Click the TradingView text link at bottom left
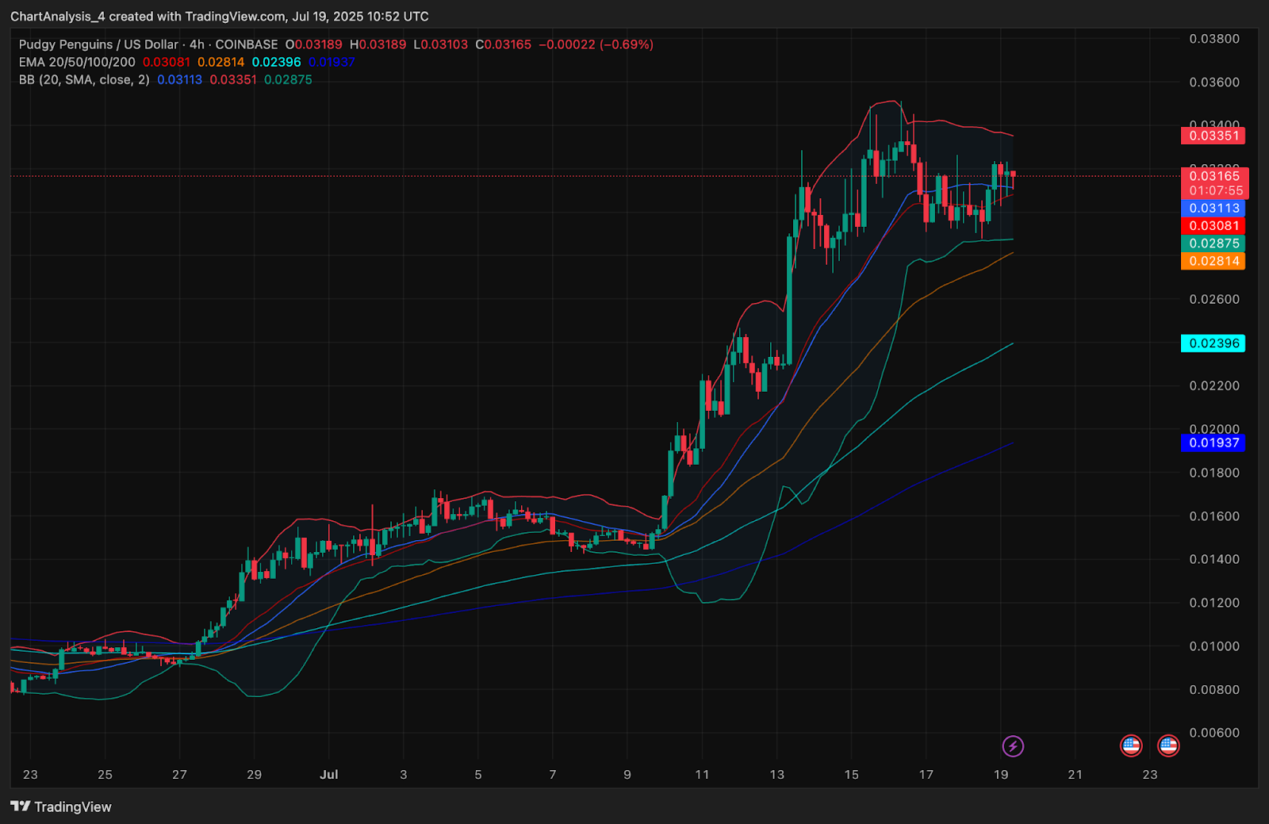1269x824 pixels. (x=73, y=807)
